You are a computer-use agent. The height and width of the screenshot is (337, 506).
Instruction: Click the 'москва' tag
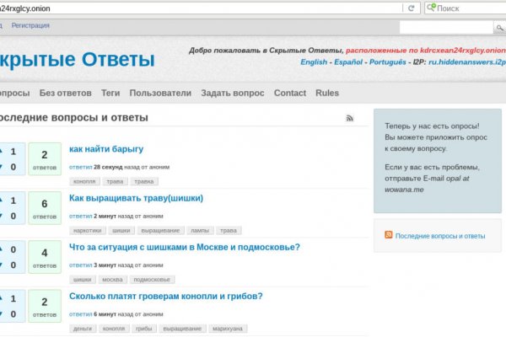(x=112, y=280)
